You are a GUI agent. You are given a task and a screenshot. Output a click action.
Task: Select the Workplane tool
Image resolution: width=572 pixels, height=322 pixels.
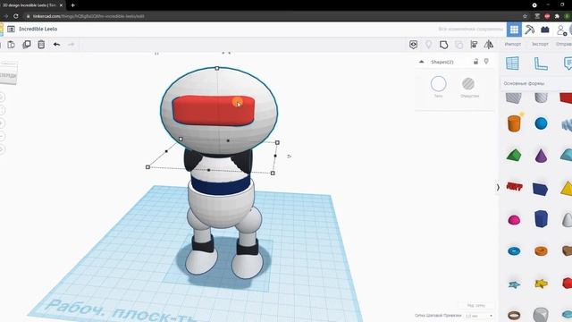512,64
